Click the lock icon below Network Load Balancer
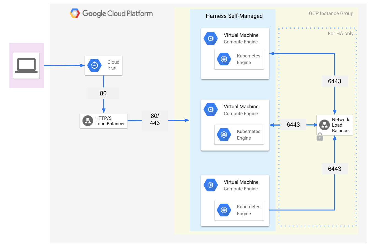The width and height of the screenshot is (373, 250). point(320,137)
